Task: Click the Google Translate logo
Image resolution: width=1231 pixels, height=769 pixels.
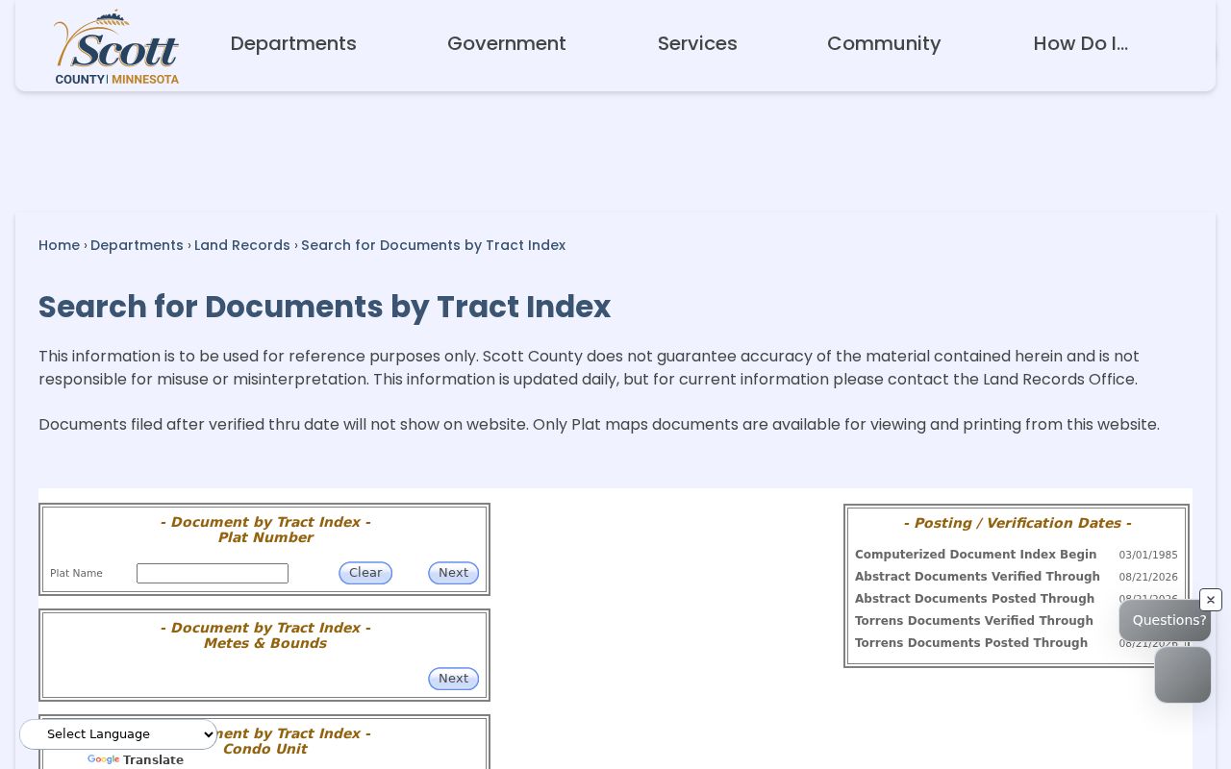Action: [x=104, y=760]
